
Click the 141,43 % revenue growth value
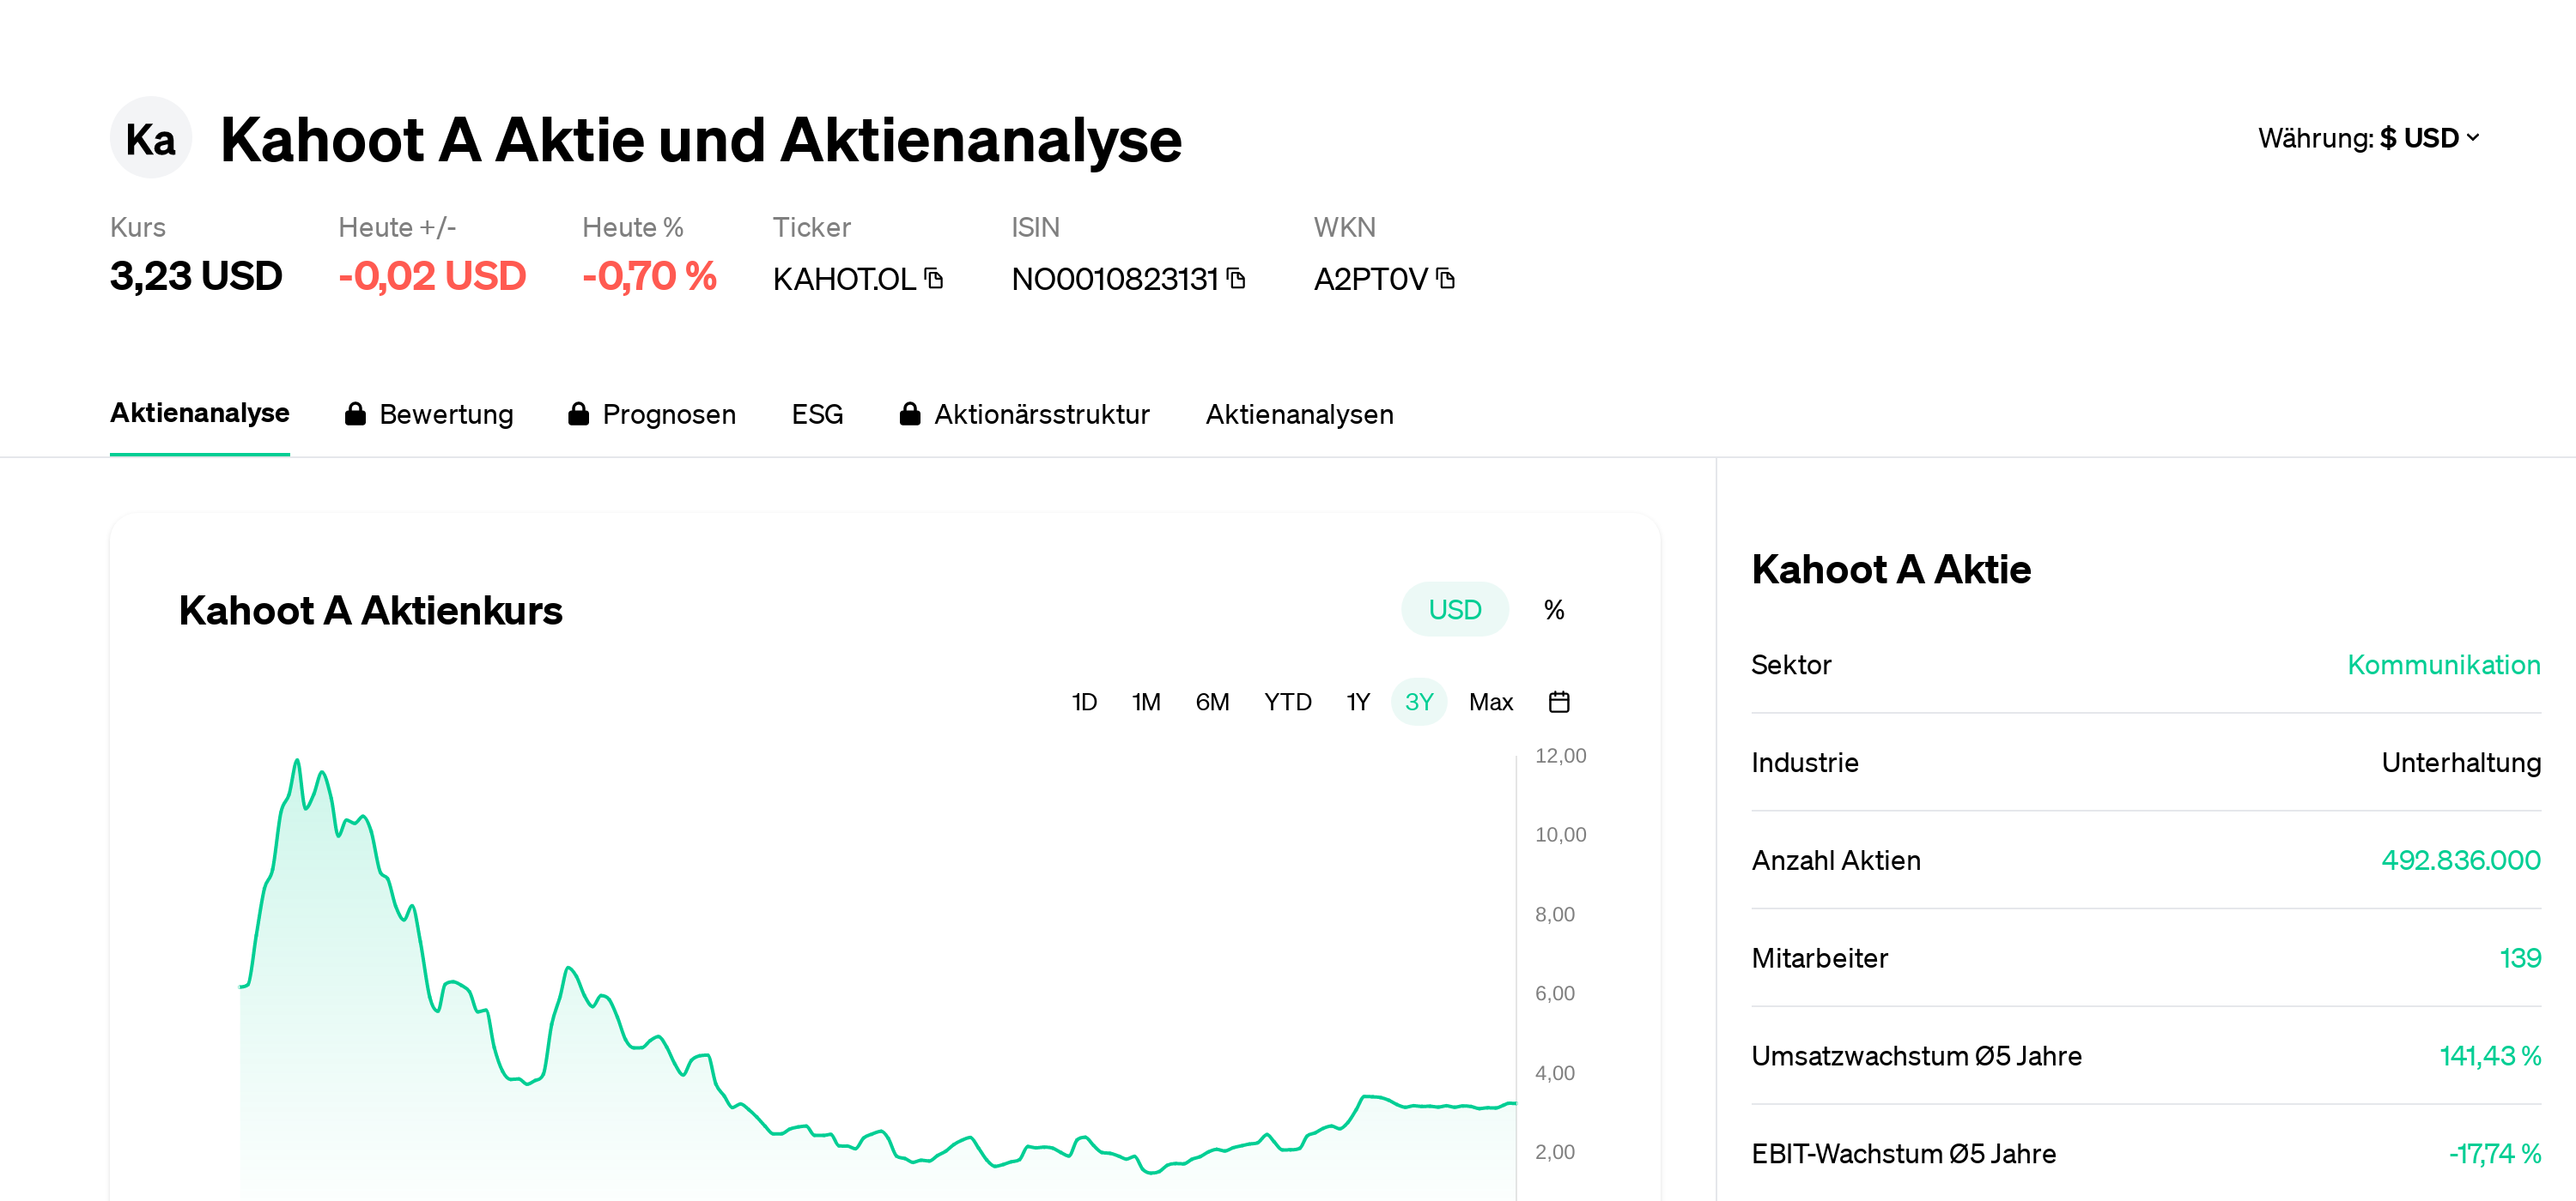point(2490,1056)
